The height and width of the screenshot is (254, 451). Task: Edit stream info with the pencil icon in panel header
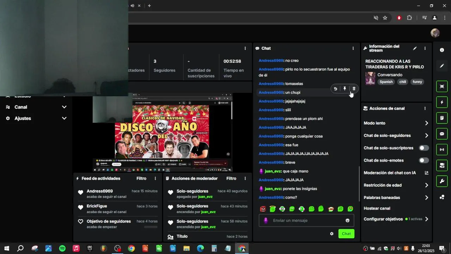click(x=415, y=48)
